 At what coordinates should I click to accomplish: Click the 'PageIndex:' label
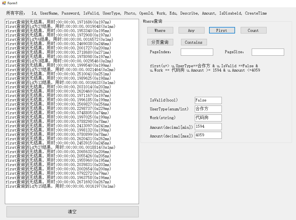coord(161,52)
